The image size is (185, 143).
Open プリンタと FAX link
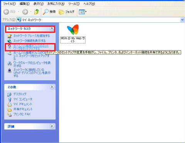click(22, 114)
